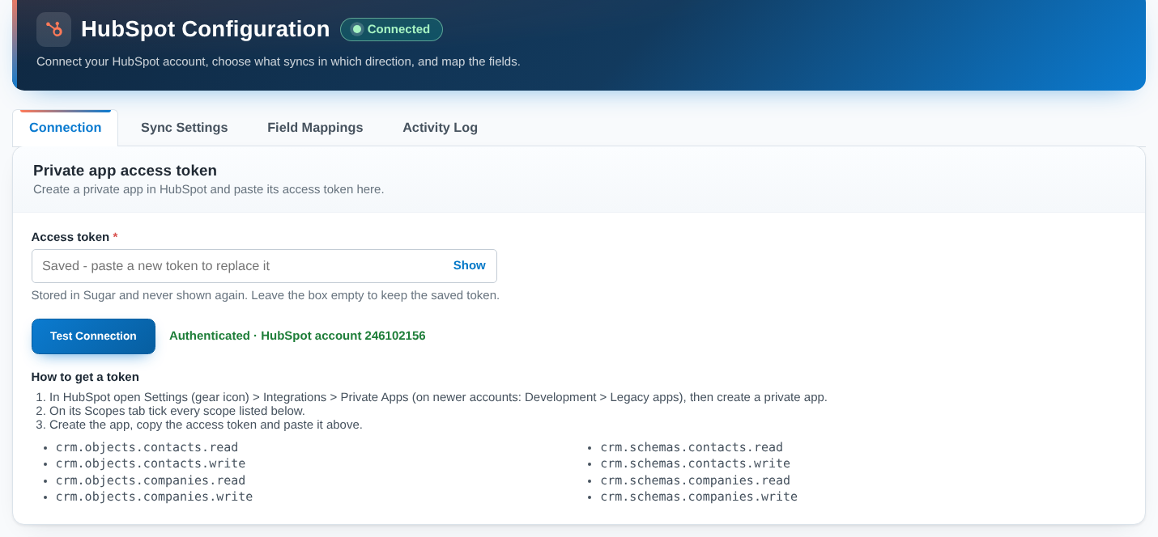Click the How to get a token heading
Viewport: 1158px width, 537px height.
pyautogui.click(x=85, y=377)
